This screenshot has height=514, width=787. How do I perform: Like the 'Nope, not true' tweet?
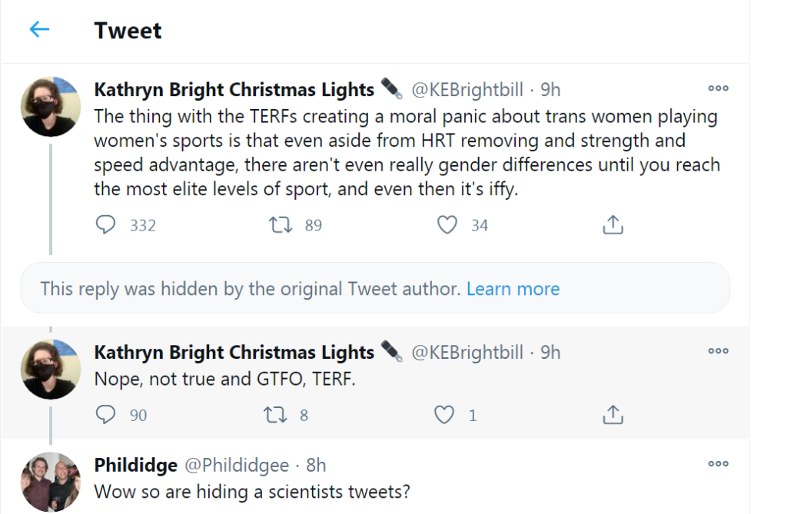pos(445,415)
